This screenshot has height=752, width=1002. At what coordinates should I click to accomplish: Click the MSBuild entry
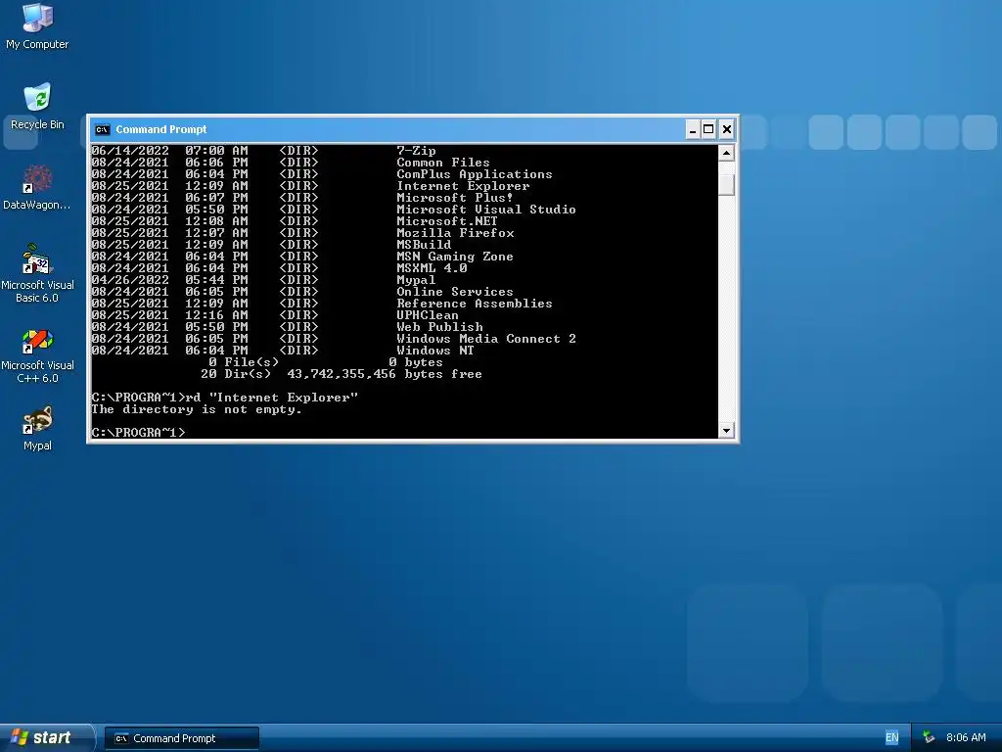point(424,244)
